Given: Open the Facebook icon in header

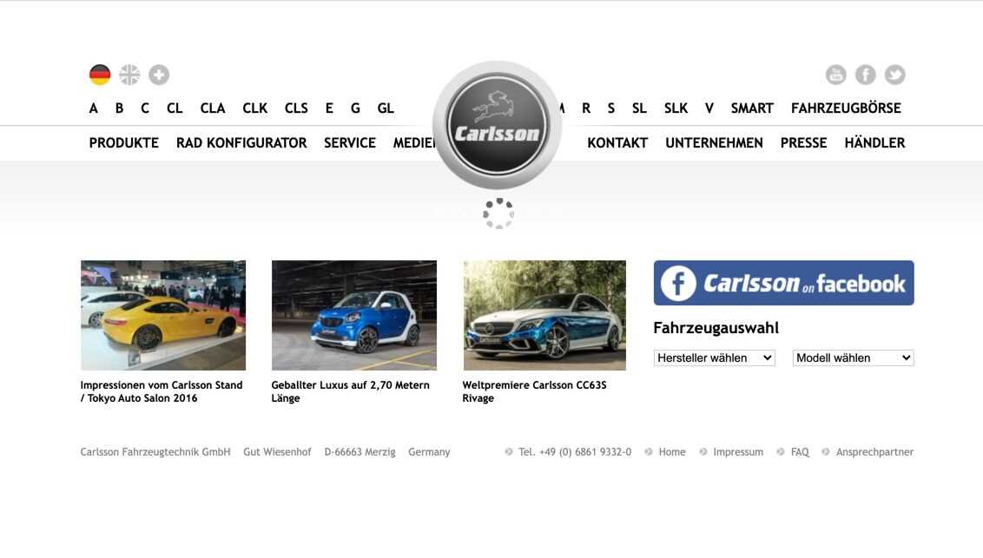Looking at the screenshot, I should point(865,75).
